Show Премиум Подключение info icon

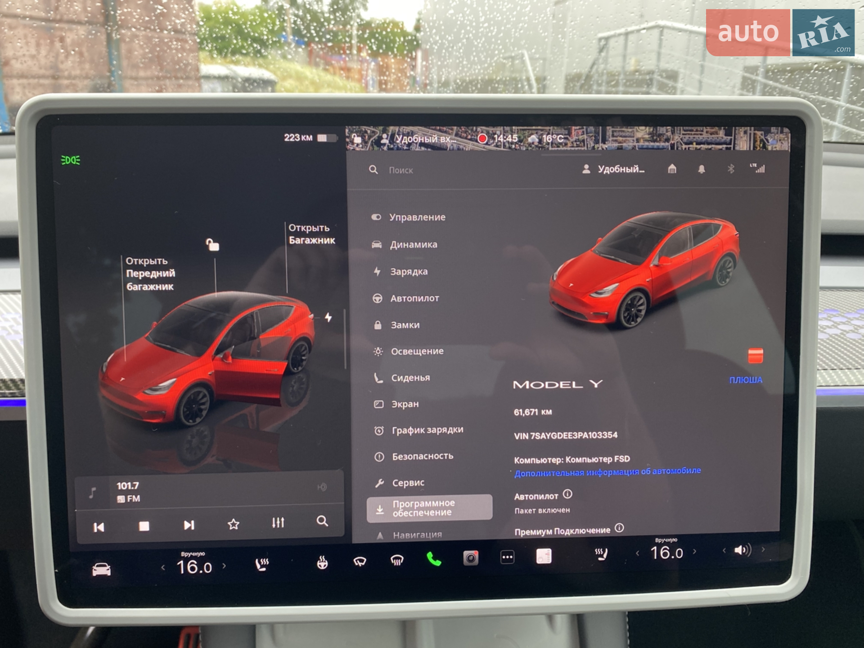619,528
